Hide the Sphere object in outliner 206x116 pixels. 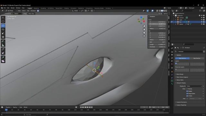[x=201, y=24]
